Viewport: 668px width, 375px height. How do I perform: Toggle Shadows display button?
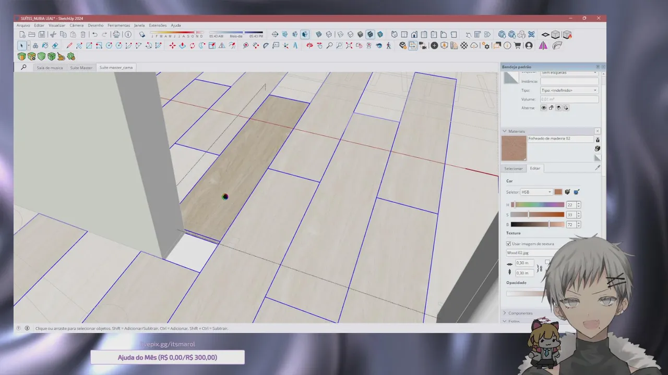coord(141,34)
